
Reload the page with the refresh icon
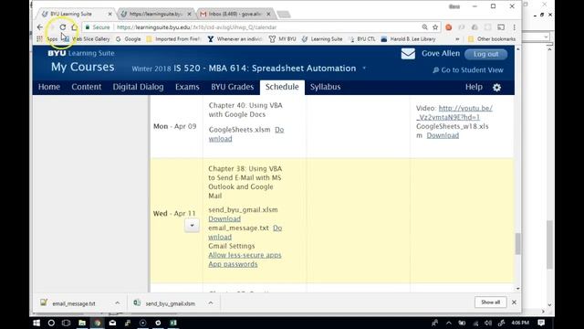coord(63,27)
